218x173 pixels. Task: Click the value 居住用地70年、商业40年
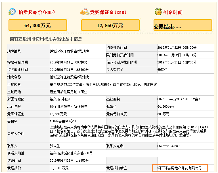[x=68, y=106]
